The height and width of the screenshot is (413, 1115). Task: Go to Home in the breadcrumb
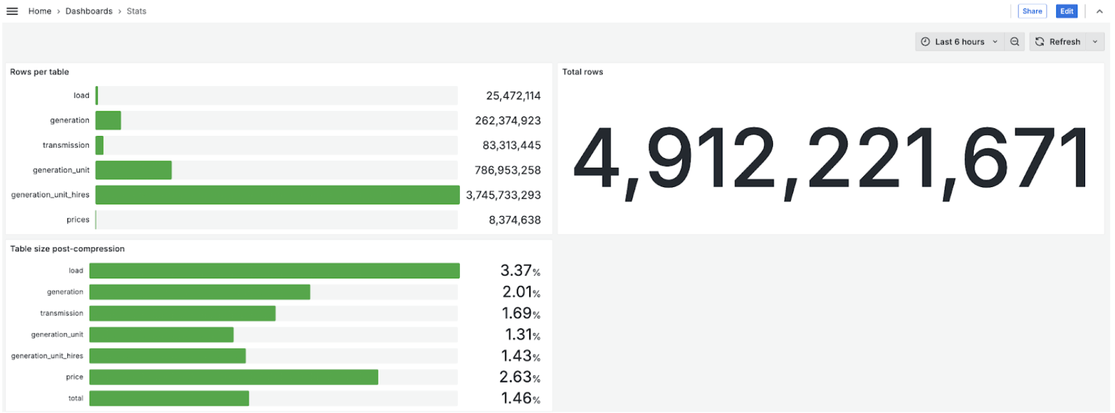40,11
